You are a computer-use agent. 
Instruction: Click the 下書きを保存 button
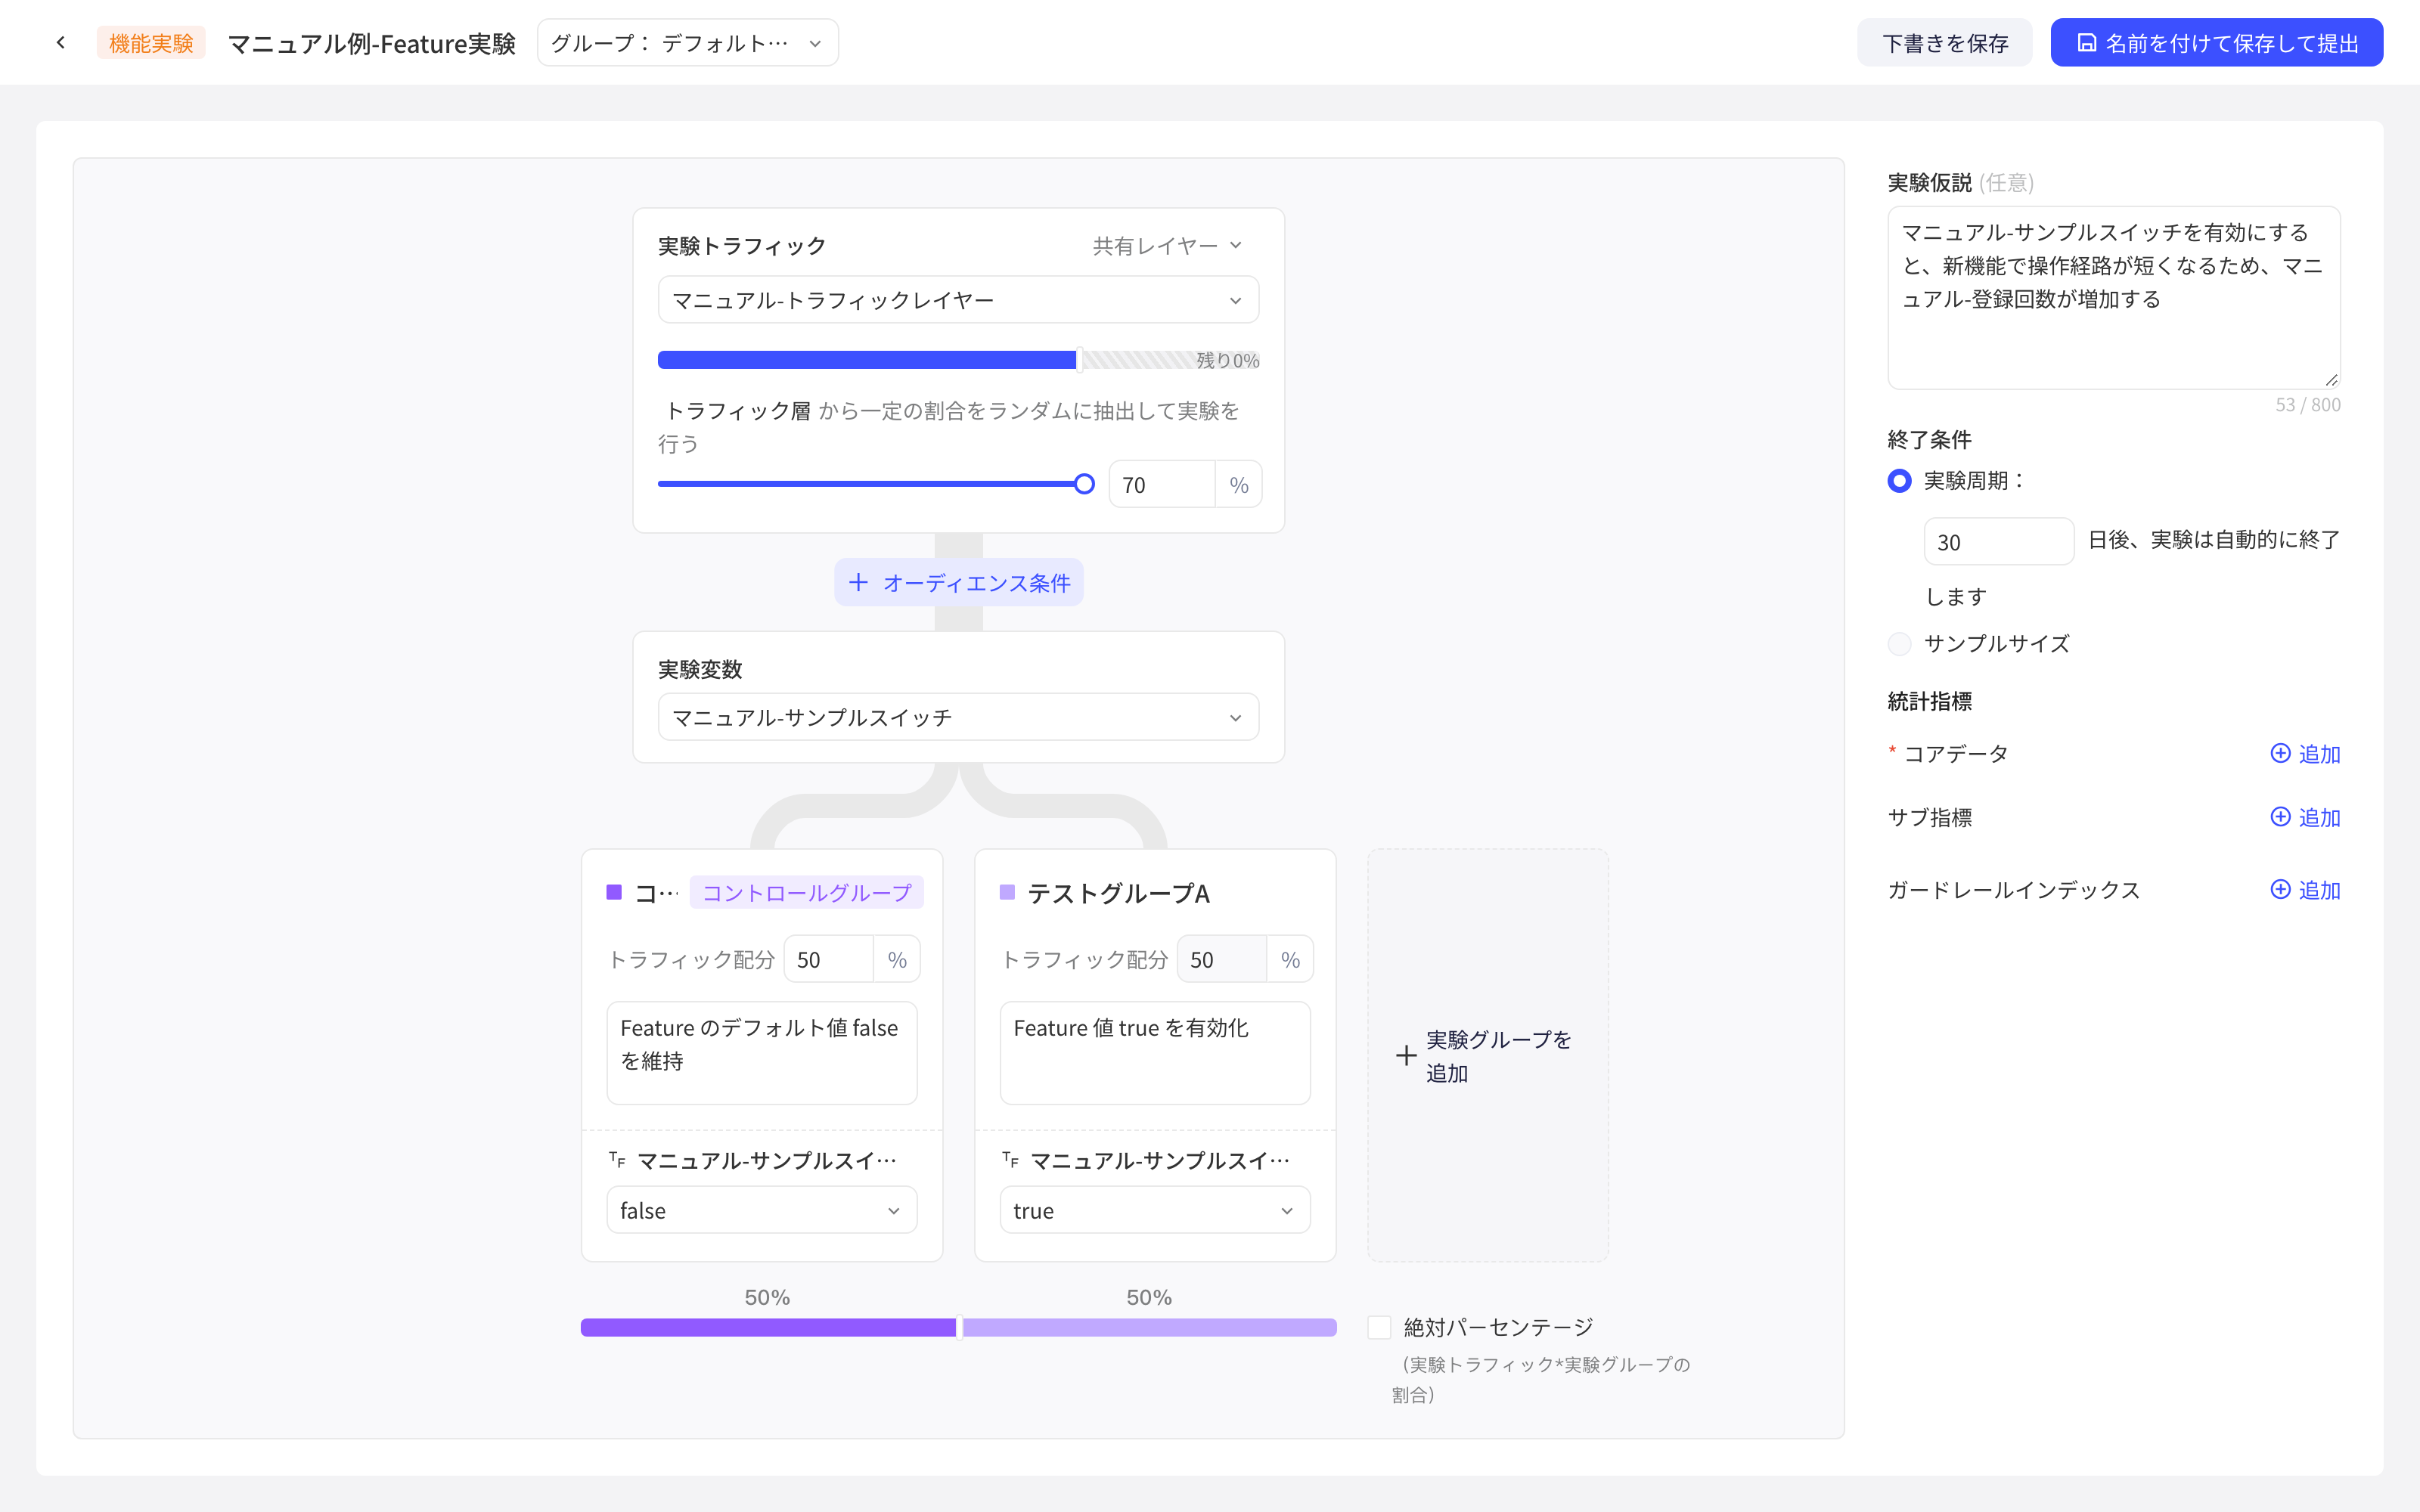click(1944, 43)
